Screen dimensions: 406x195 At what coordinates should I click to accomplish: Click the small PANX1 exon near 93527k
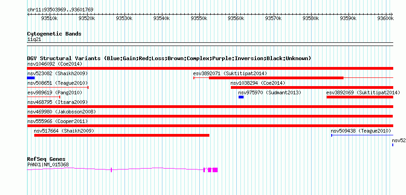[111, 170]
